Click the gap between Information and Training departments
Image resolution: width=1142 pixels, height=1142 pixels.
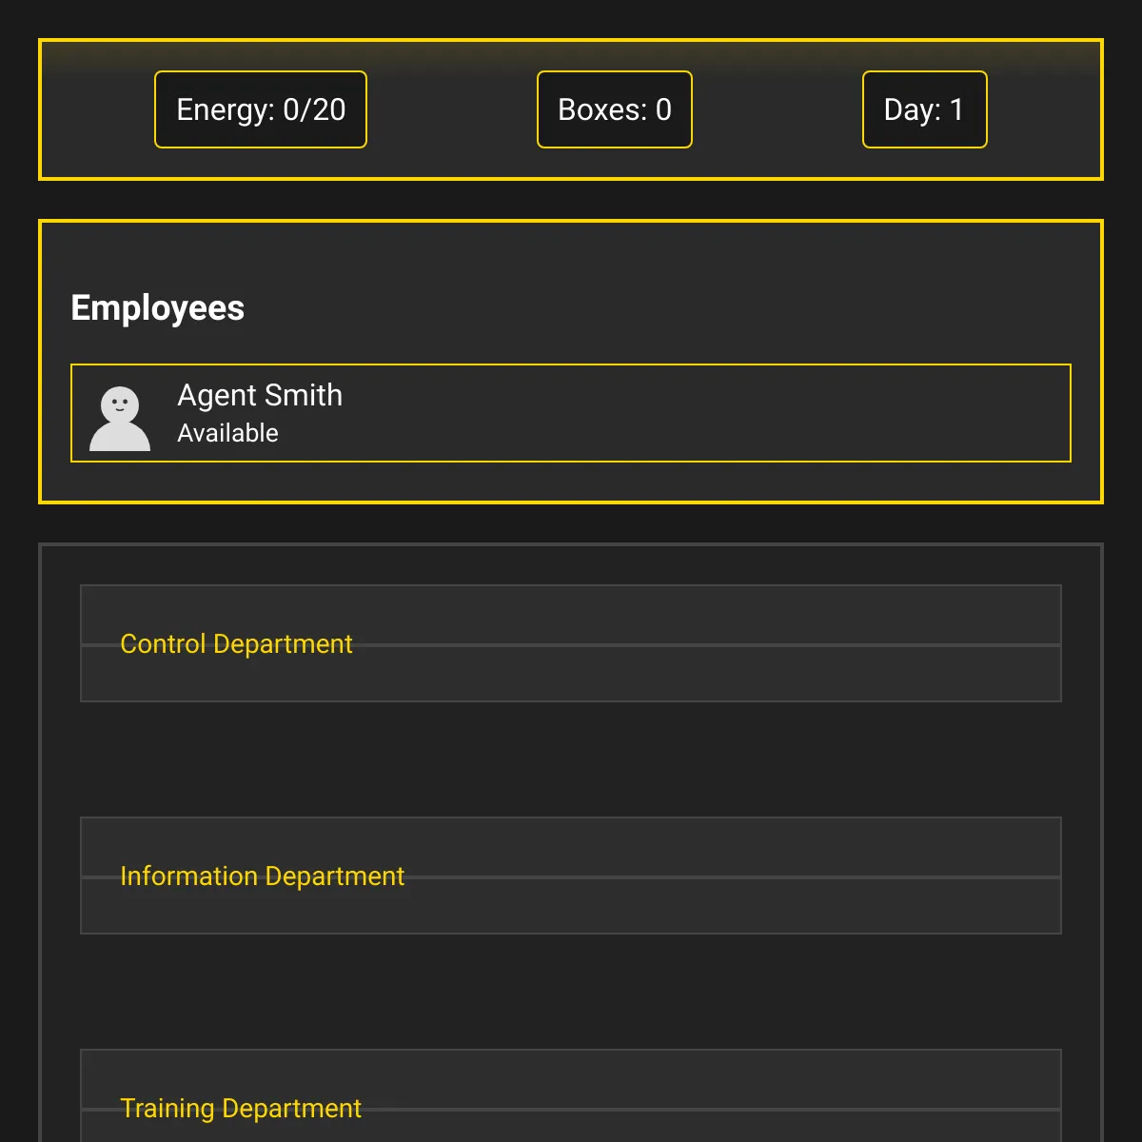[x=571, y=992]
